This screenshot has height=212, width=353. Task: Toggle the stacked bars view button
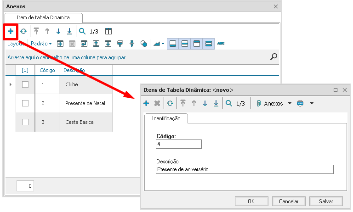click(209, 44)
